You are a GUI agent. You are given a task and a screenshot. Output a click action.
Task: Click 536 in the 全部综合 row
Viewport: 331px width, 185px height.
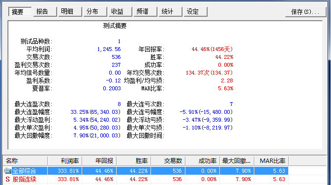[178, 171]
